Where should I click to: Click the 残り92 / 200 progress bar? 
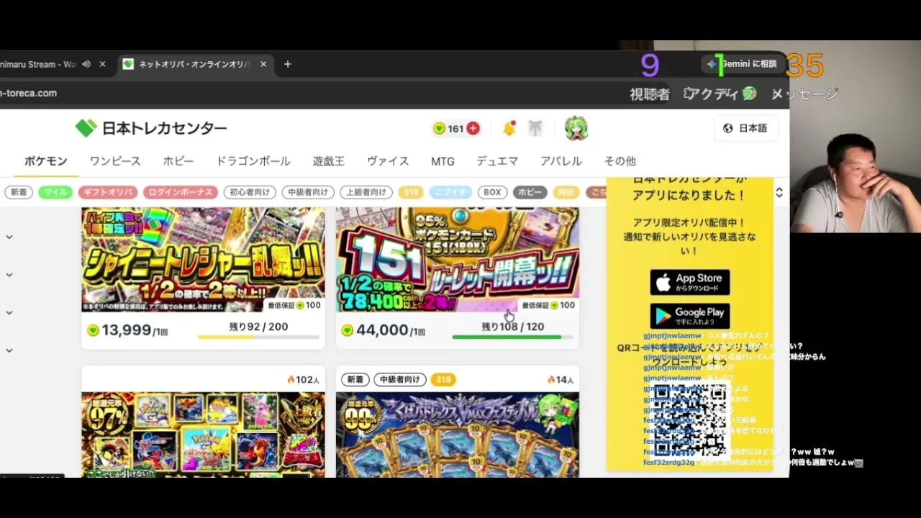pos(258,337)
